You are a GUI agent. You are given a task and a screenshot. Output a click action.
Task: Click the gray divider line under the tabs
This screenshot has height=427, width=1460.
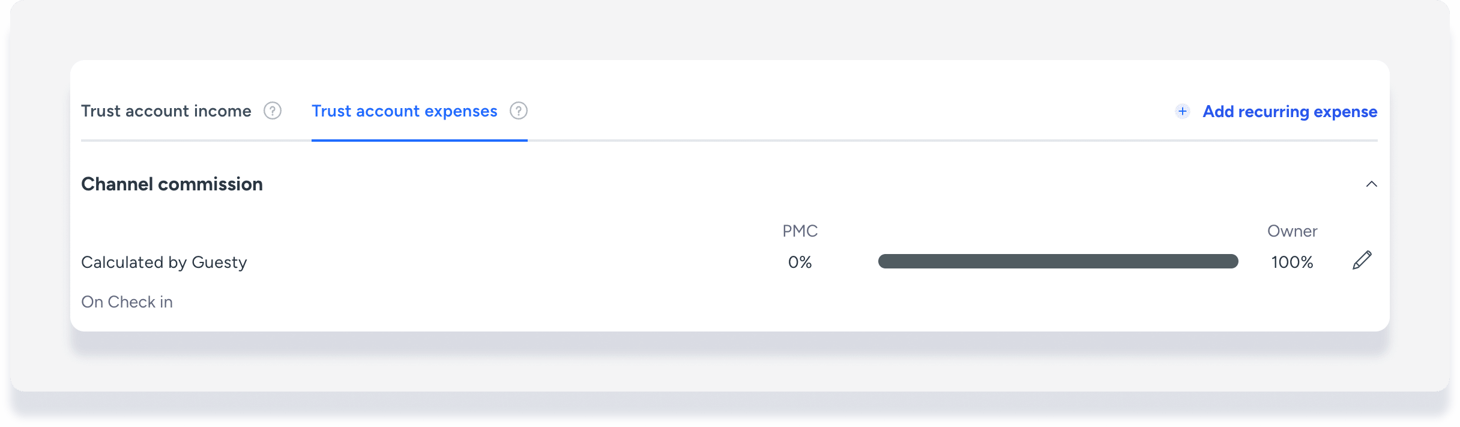840,141
